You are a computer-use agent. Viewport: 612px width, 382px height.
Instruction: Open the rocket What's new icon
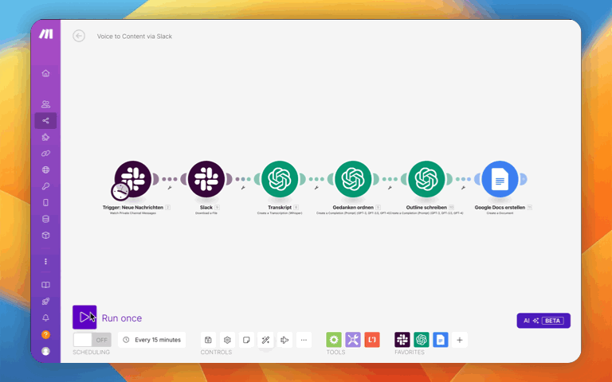pyautogui.click(x=45, y=302)
